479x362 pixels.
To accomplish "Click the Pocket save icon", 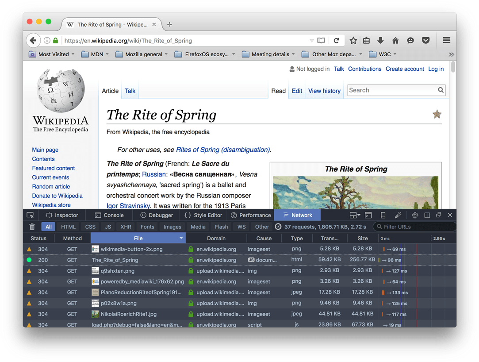I will tap(425, 40).
